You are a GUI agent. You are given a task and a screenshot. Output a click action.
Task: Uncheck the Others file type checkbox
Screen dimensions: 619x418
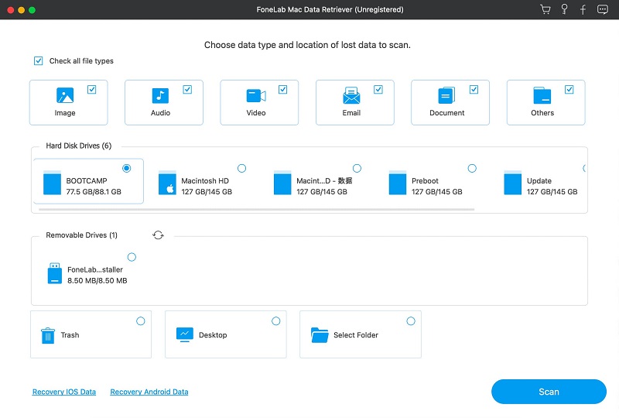[569, 89]
